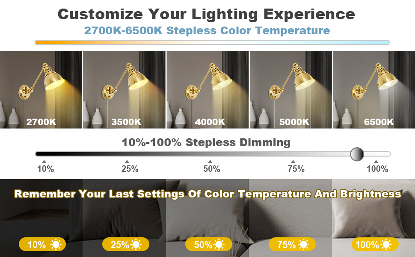Click the triangle marker above 100%

click(376, 161)
